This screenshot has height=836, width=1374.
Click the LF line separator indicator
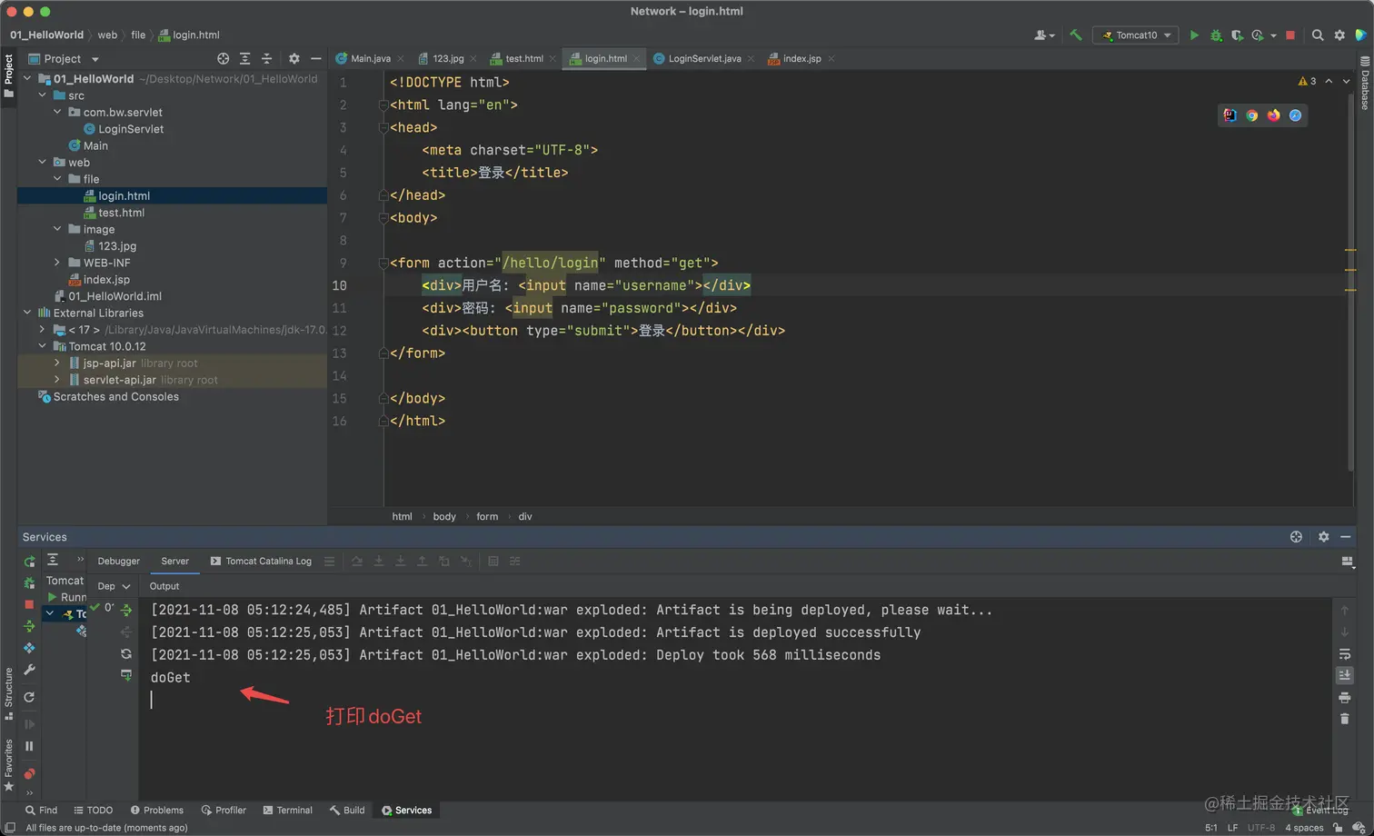point(1233,828)
